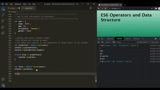
Task: Open the Explorer view in the activity bar
Action: [x=3, y=9]
